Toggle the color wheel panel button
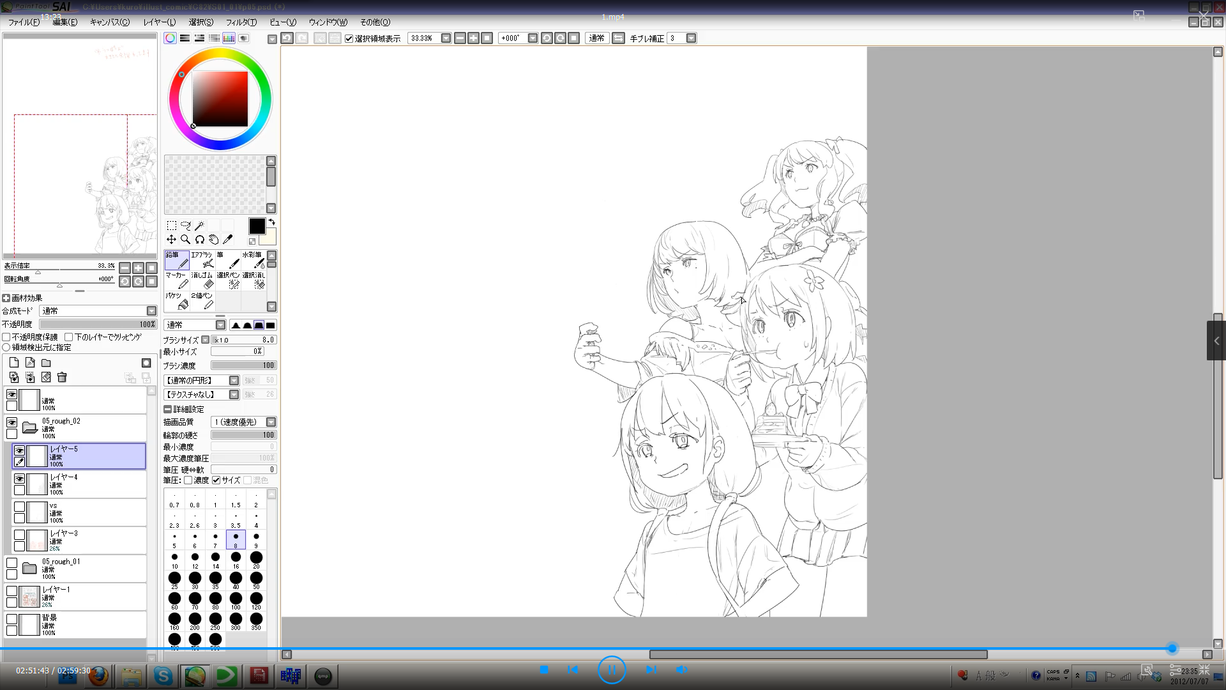 [x=170, y=38]
